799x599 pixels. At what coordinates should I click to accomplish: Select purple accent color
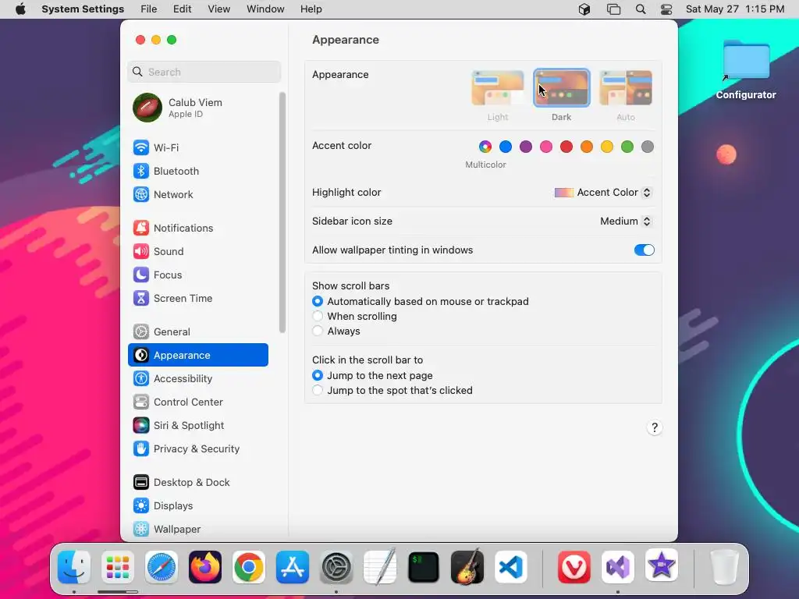[x=526, y=147]
